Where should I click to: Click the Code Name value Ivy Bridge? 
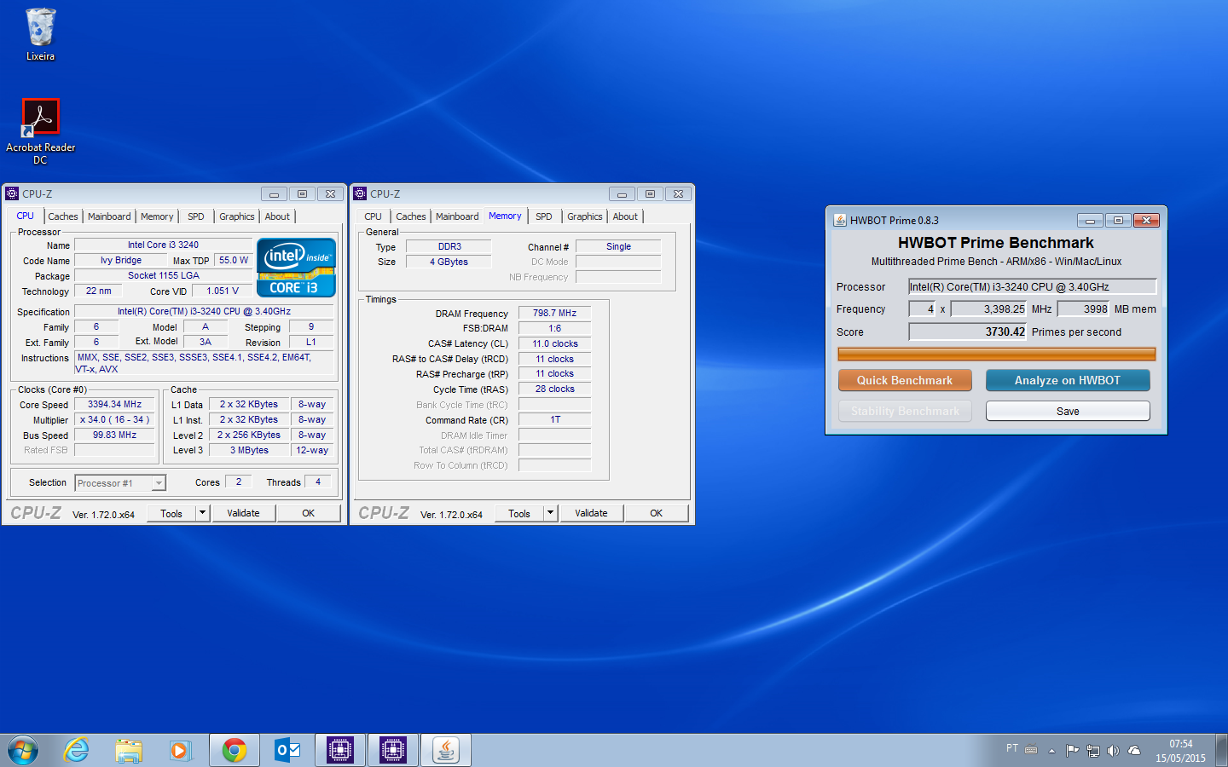(x=121, y=261)
